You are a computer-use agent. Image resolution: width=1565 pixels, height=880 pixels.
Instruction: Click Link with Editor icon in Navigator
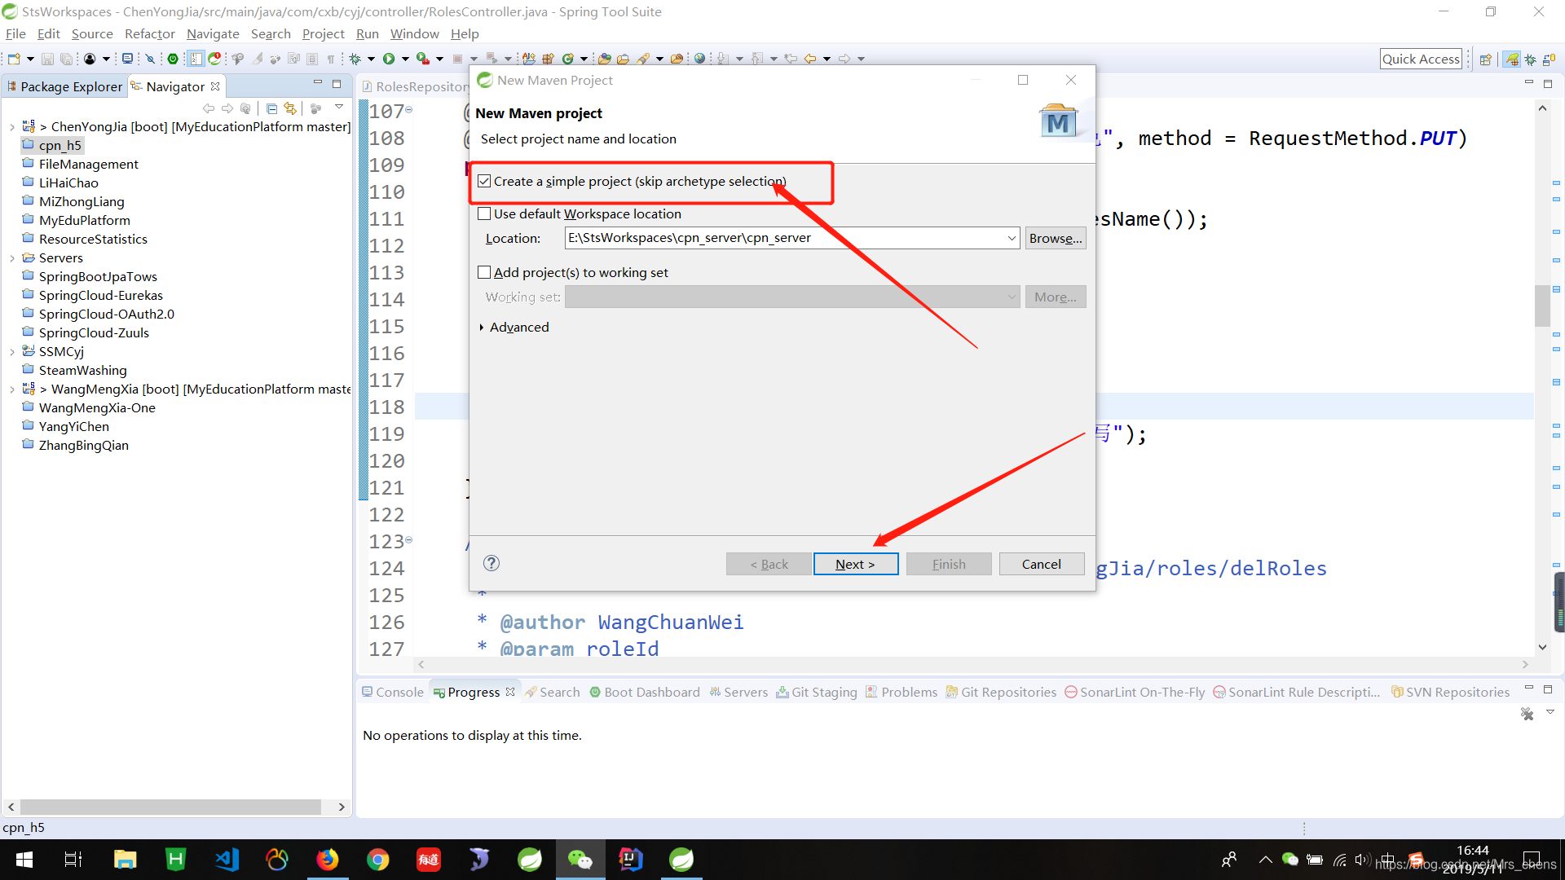290,108
